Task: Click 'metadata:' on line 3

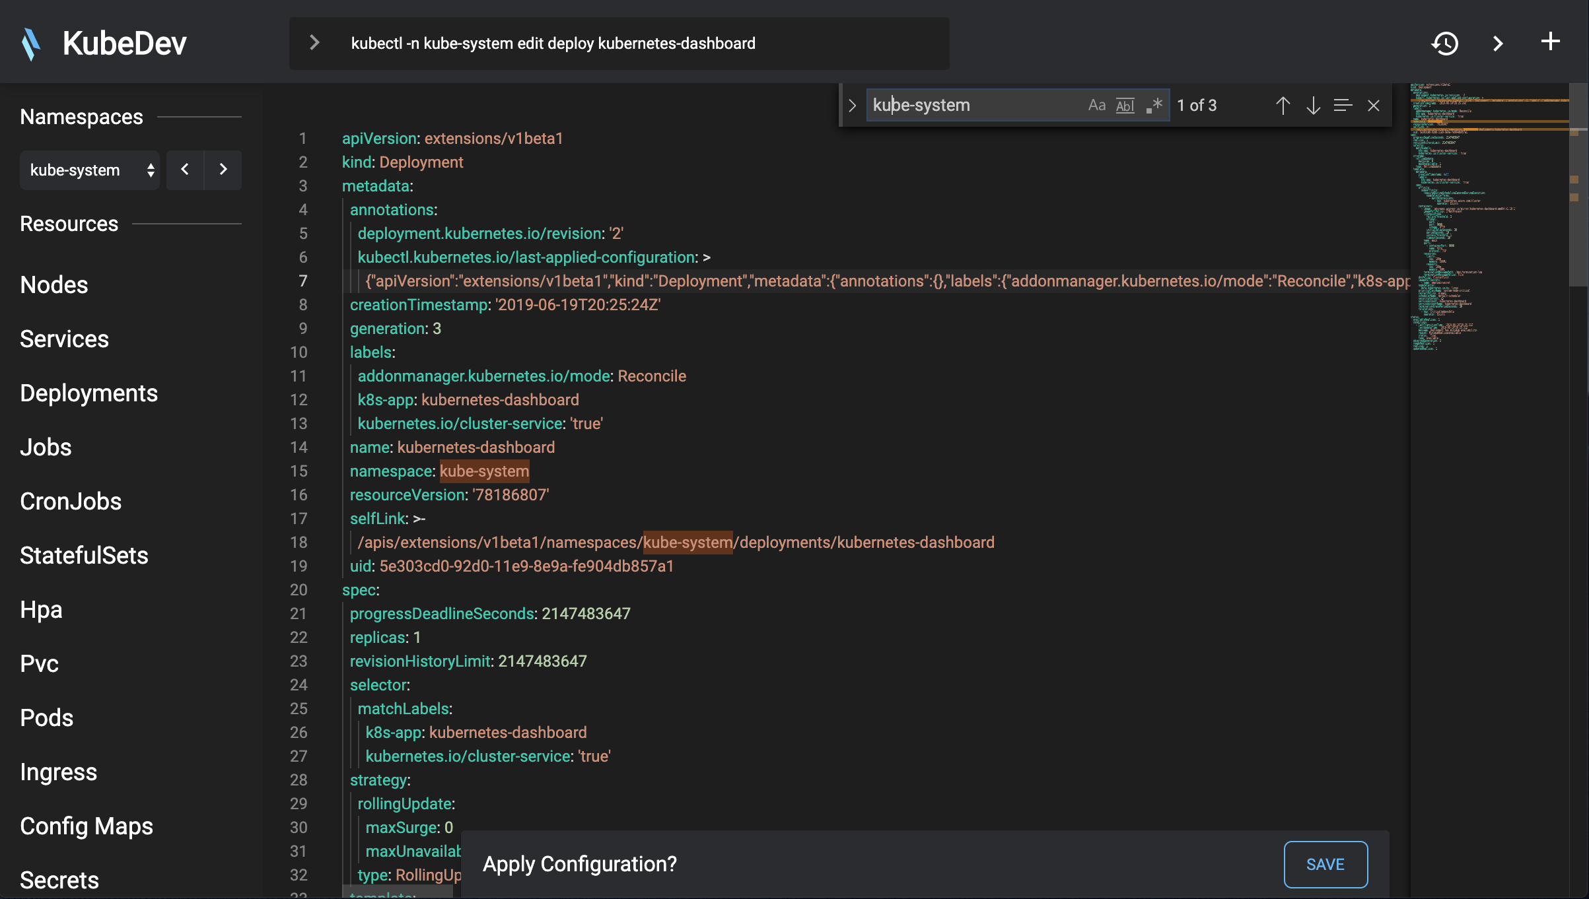Action: tap(377, 185)
